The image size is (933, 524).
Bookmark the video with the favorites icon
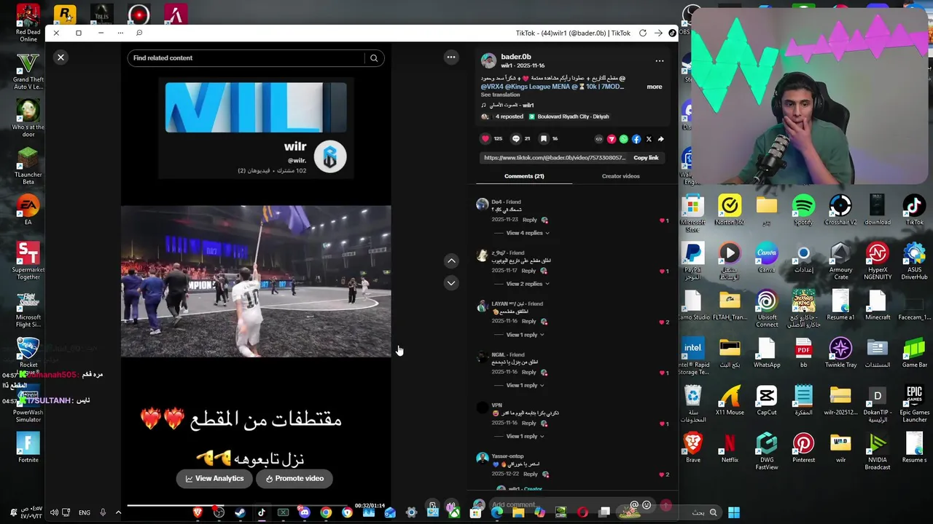[544, 138]
